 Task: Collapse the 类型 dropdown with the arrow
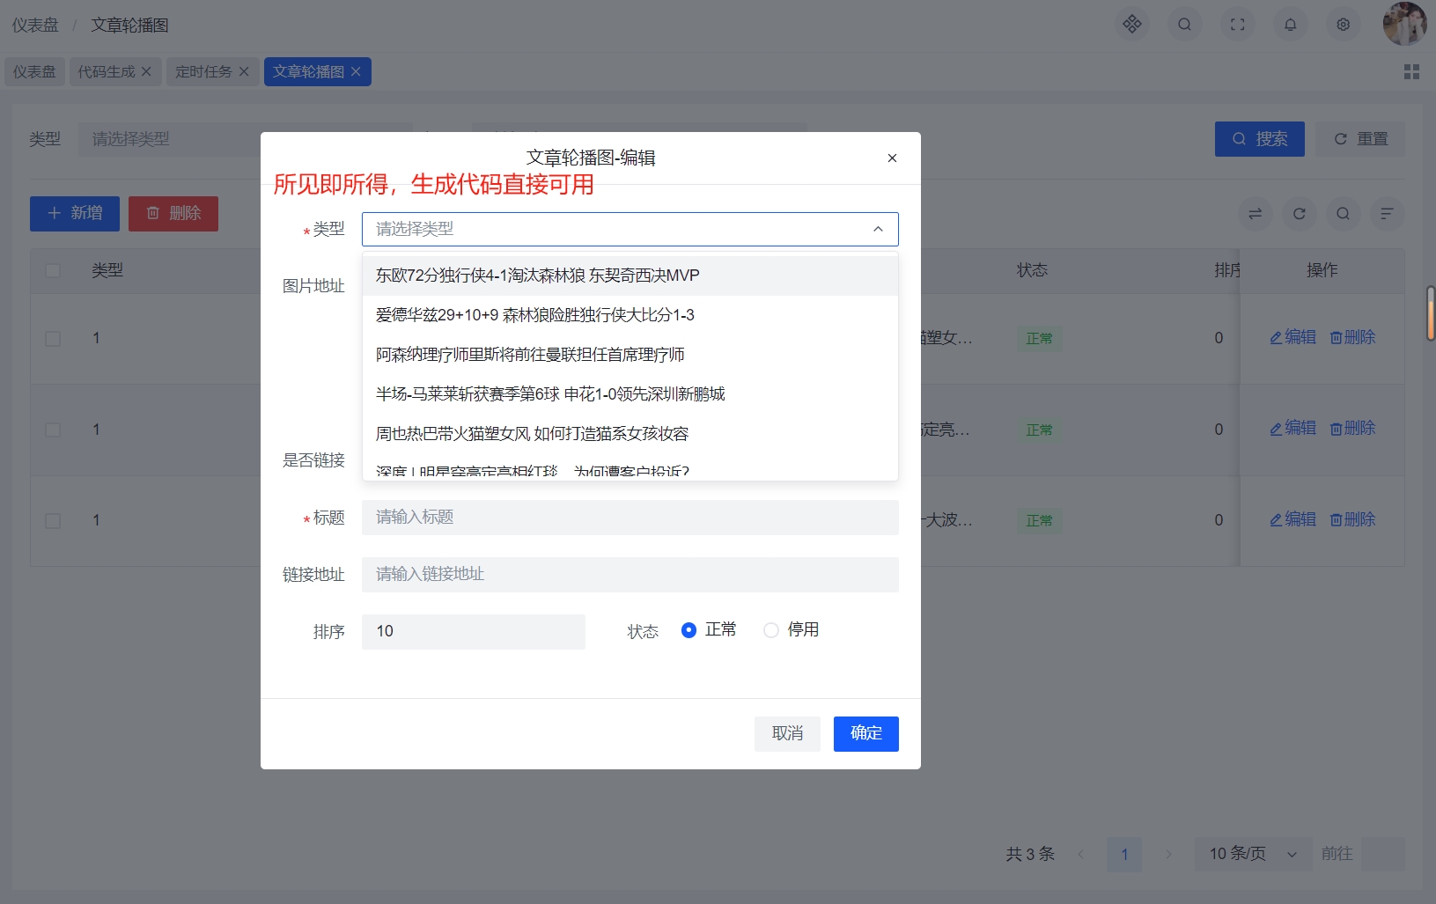(878, 229)
